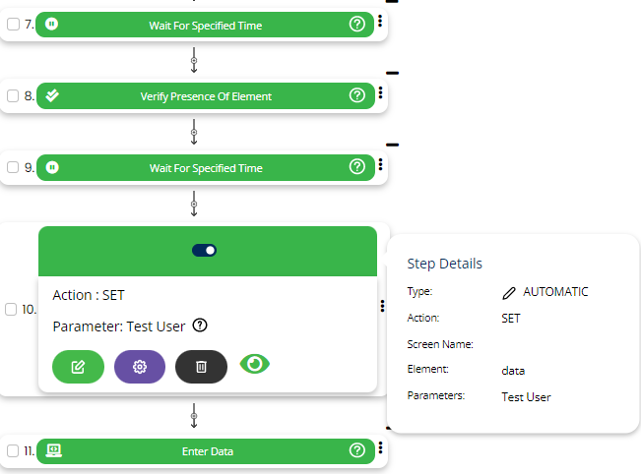641x474 pixels.
Task: Click the Enter Data step bar
Action: click(205, 451)
